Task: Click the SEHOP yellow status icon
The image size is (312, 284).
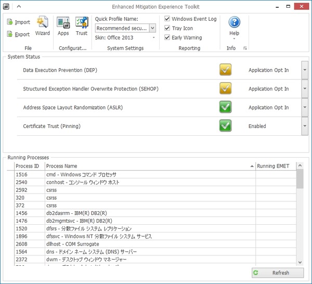Action: (225, 88)
